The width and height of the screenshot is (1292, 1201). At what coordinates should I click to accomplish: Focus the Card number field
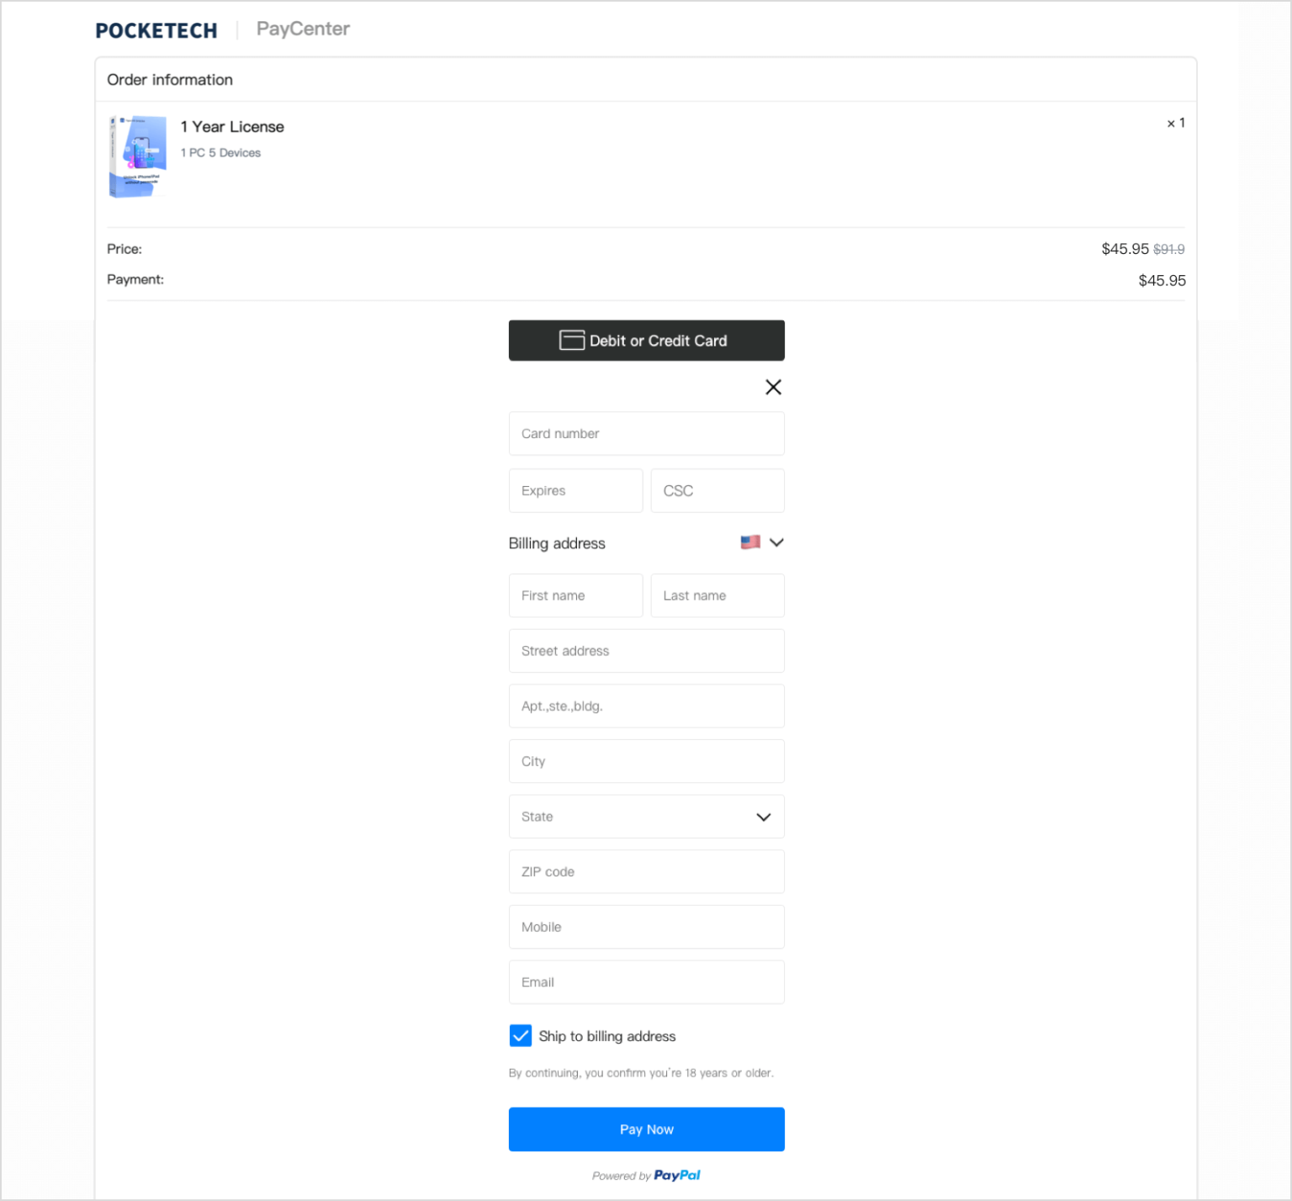(x=646, y=433)
